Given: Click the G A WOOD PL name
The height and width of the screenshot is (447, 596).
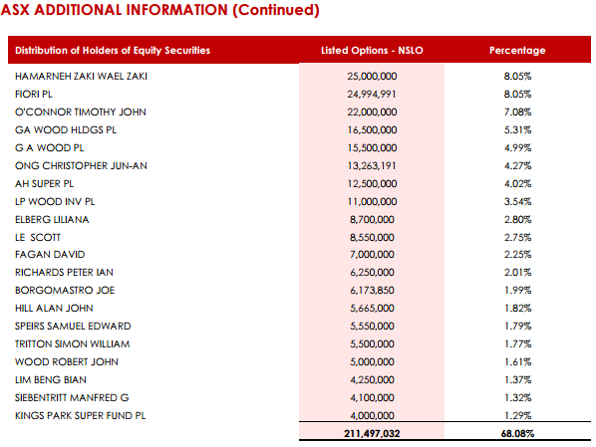Looking at the screenshot, I should (x=50, y=147).
